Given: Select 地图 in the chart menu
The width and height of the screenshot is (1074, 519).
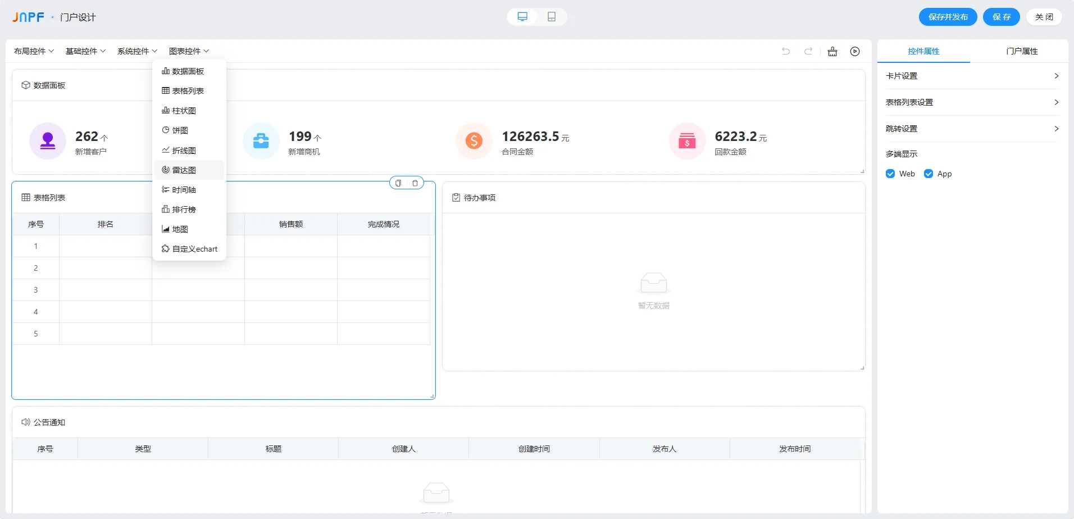Looking at the screenshot, I should coord(189,229).
